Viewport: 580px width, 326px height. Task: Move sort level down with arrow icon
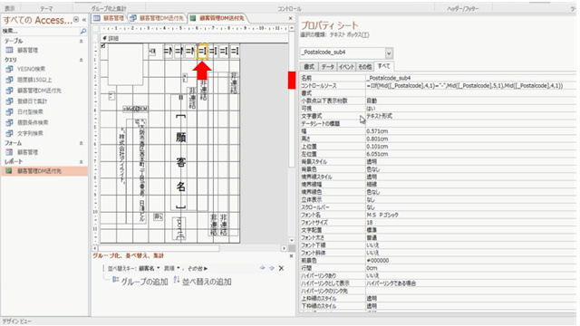pyautogui.click(x=272, y=268)
